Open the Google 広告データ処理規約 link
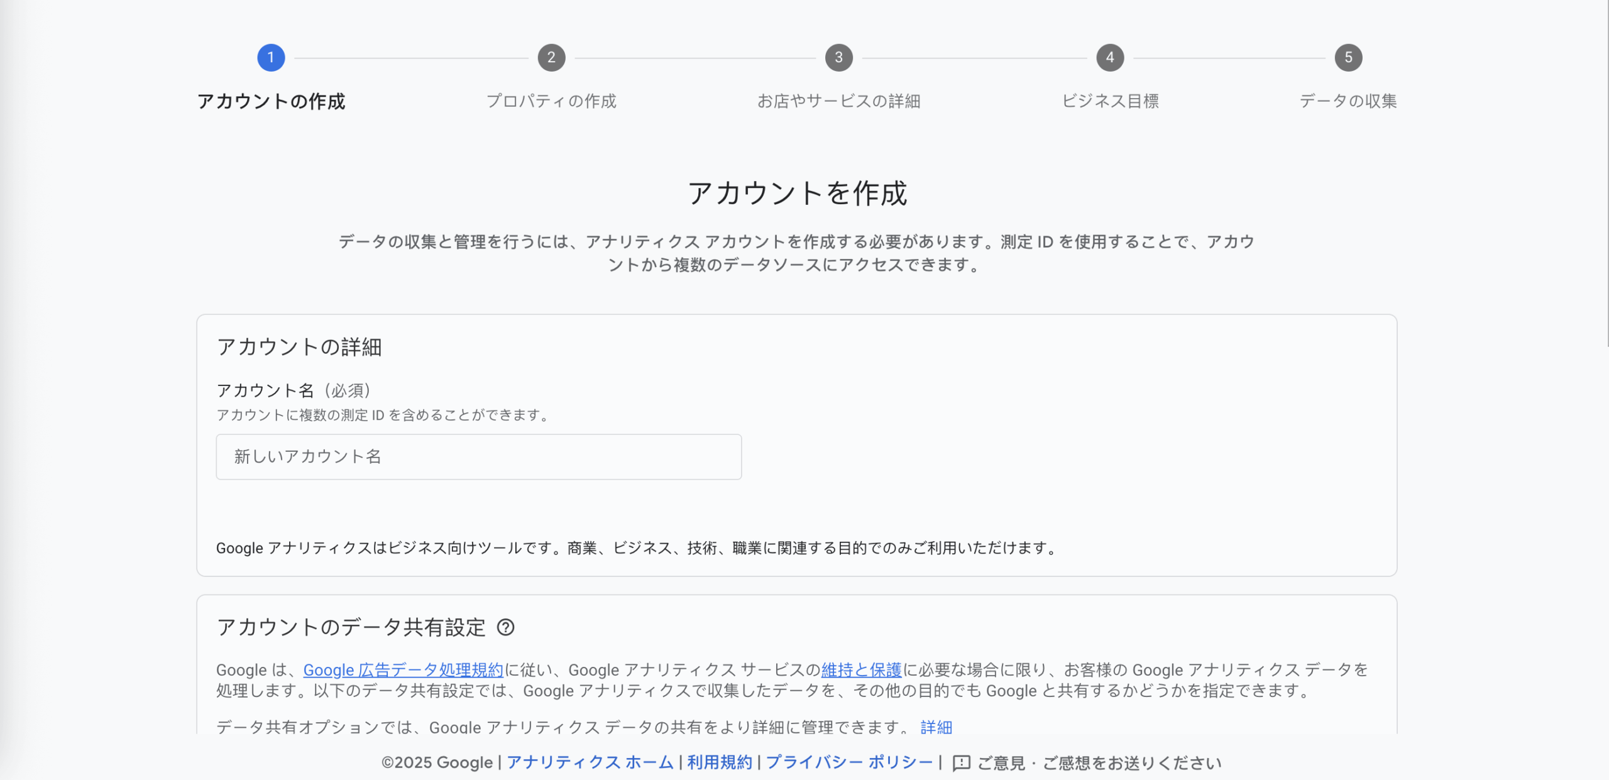The width and height of the screenshot is (1609, 780). (403, 670)
